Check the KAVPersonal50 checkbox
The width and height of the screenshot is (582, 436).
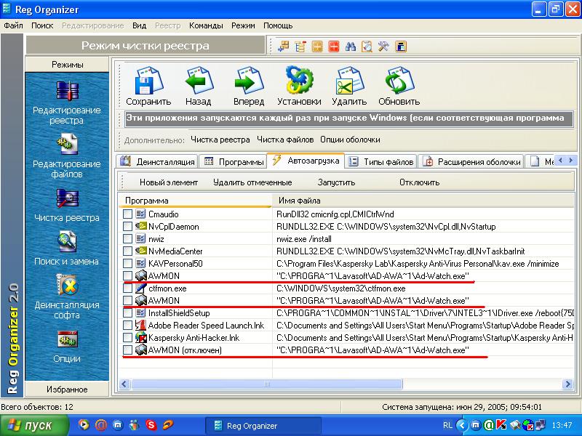pyautogui.click(x=128, y=264)
